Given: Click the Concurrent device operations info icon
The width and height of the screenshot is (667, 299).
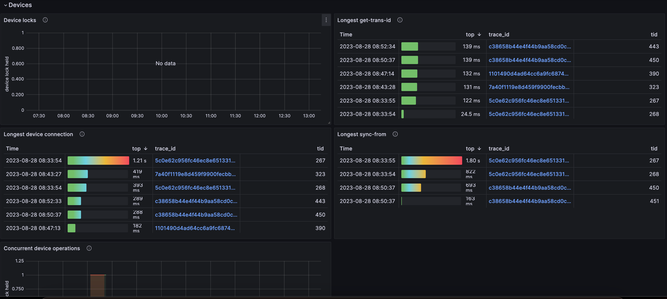Looking at the screenshot, I should (x=89, y=248).
